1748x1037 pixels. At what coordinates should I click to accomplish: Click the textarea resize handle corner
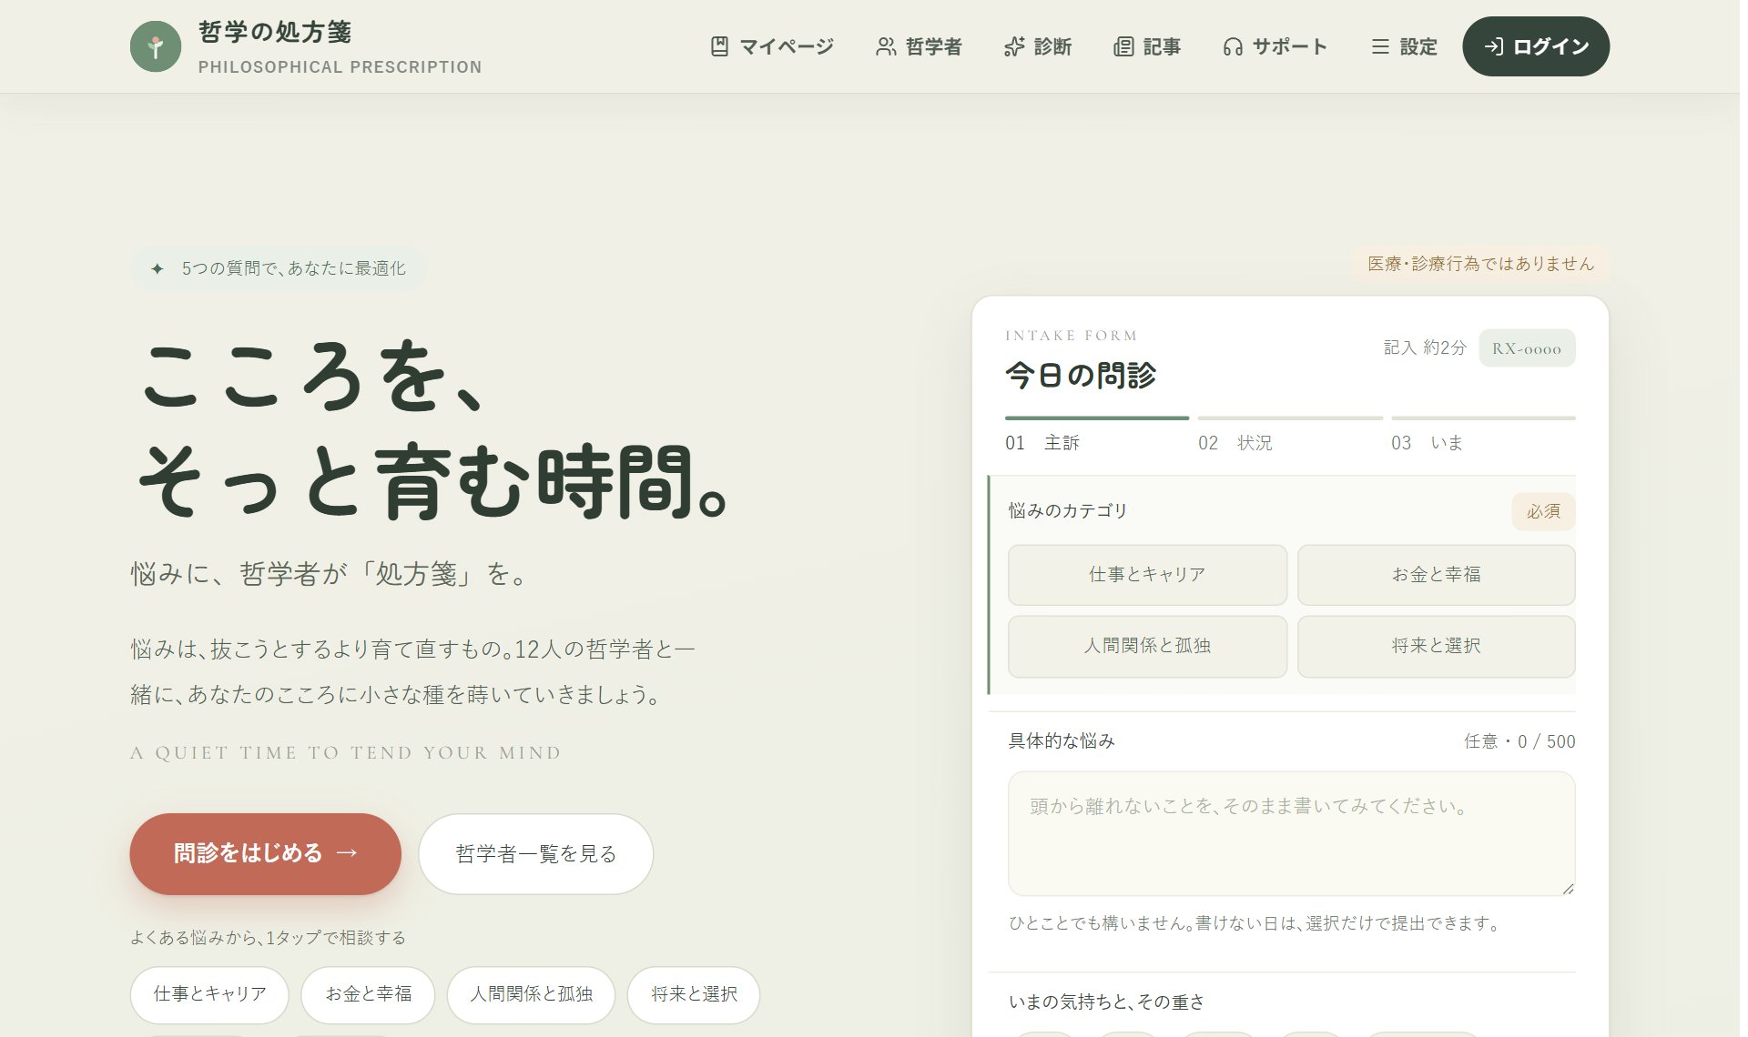(1568, 889)
